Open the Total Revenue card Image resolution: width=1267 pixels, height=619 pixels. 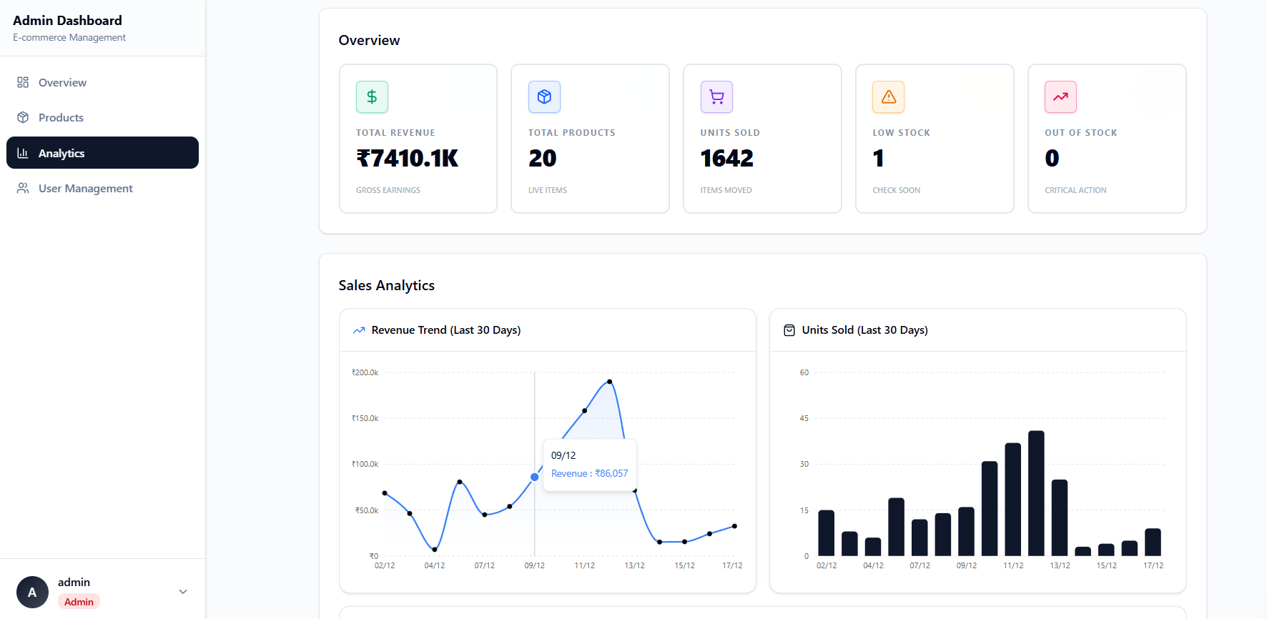(x=418, y=139)
